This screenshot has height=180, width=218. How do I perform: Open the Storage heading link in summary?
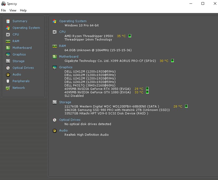click(65, 102)
